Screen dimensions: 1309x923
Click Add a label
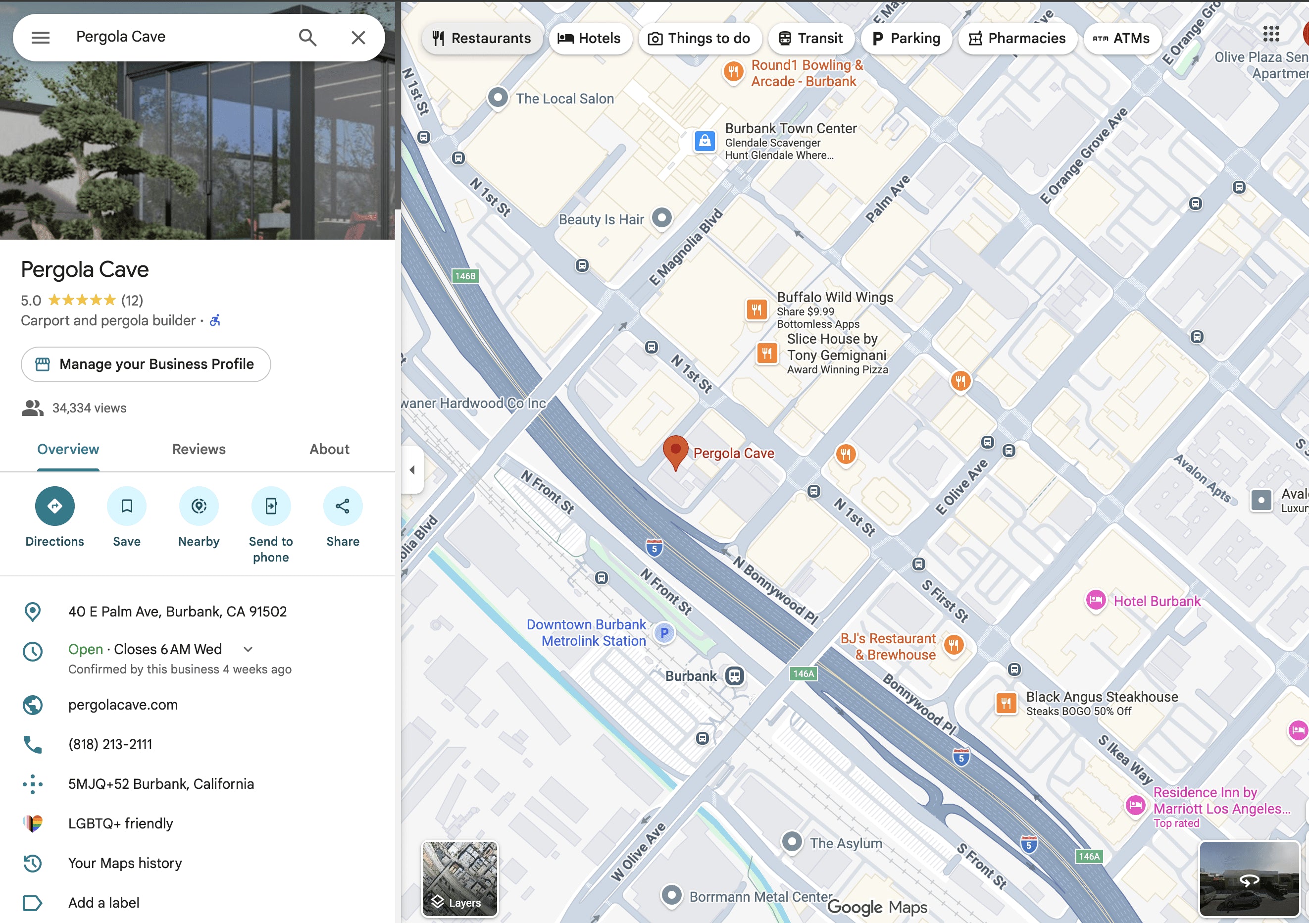click(x=104, y=903)
